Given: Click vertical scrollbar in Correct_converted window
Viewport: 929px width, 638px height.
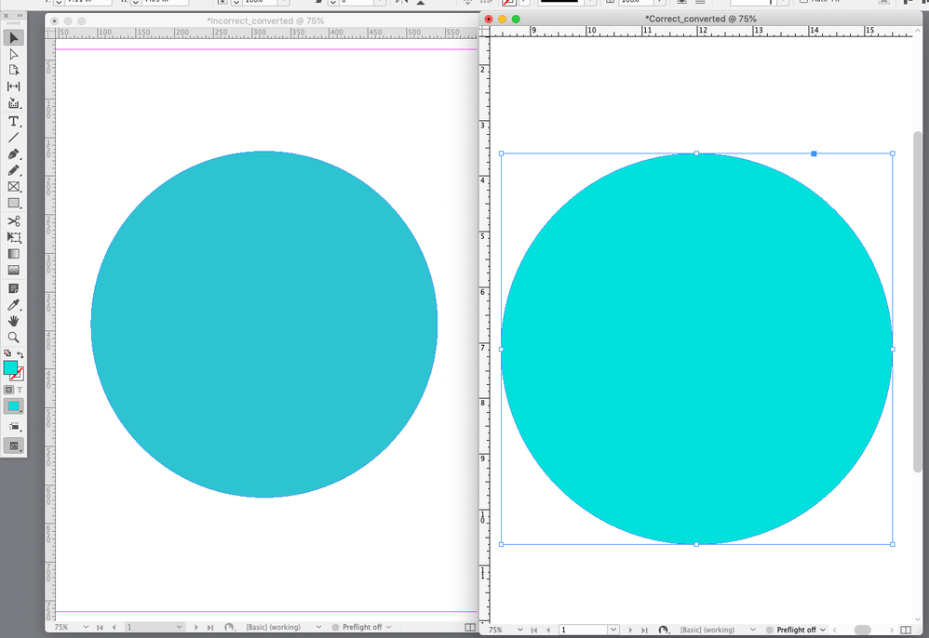Looking at the screenshot, I should pyautogui.click(x=918, y=302).
